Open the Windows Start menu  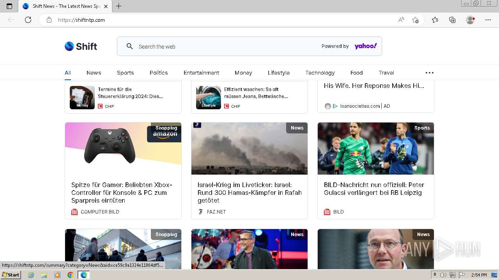tap(11, 275)
